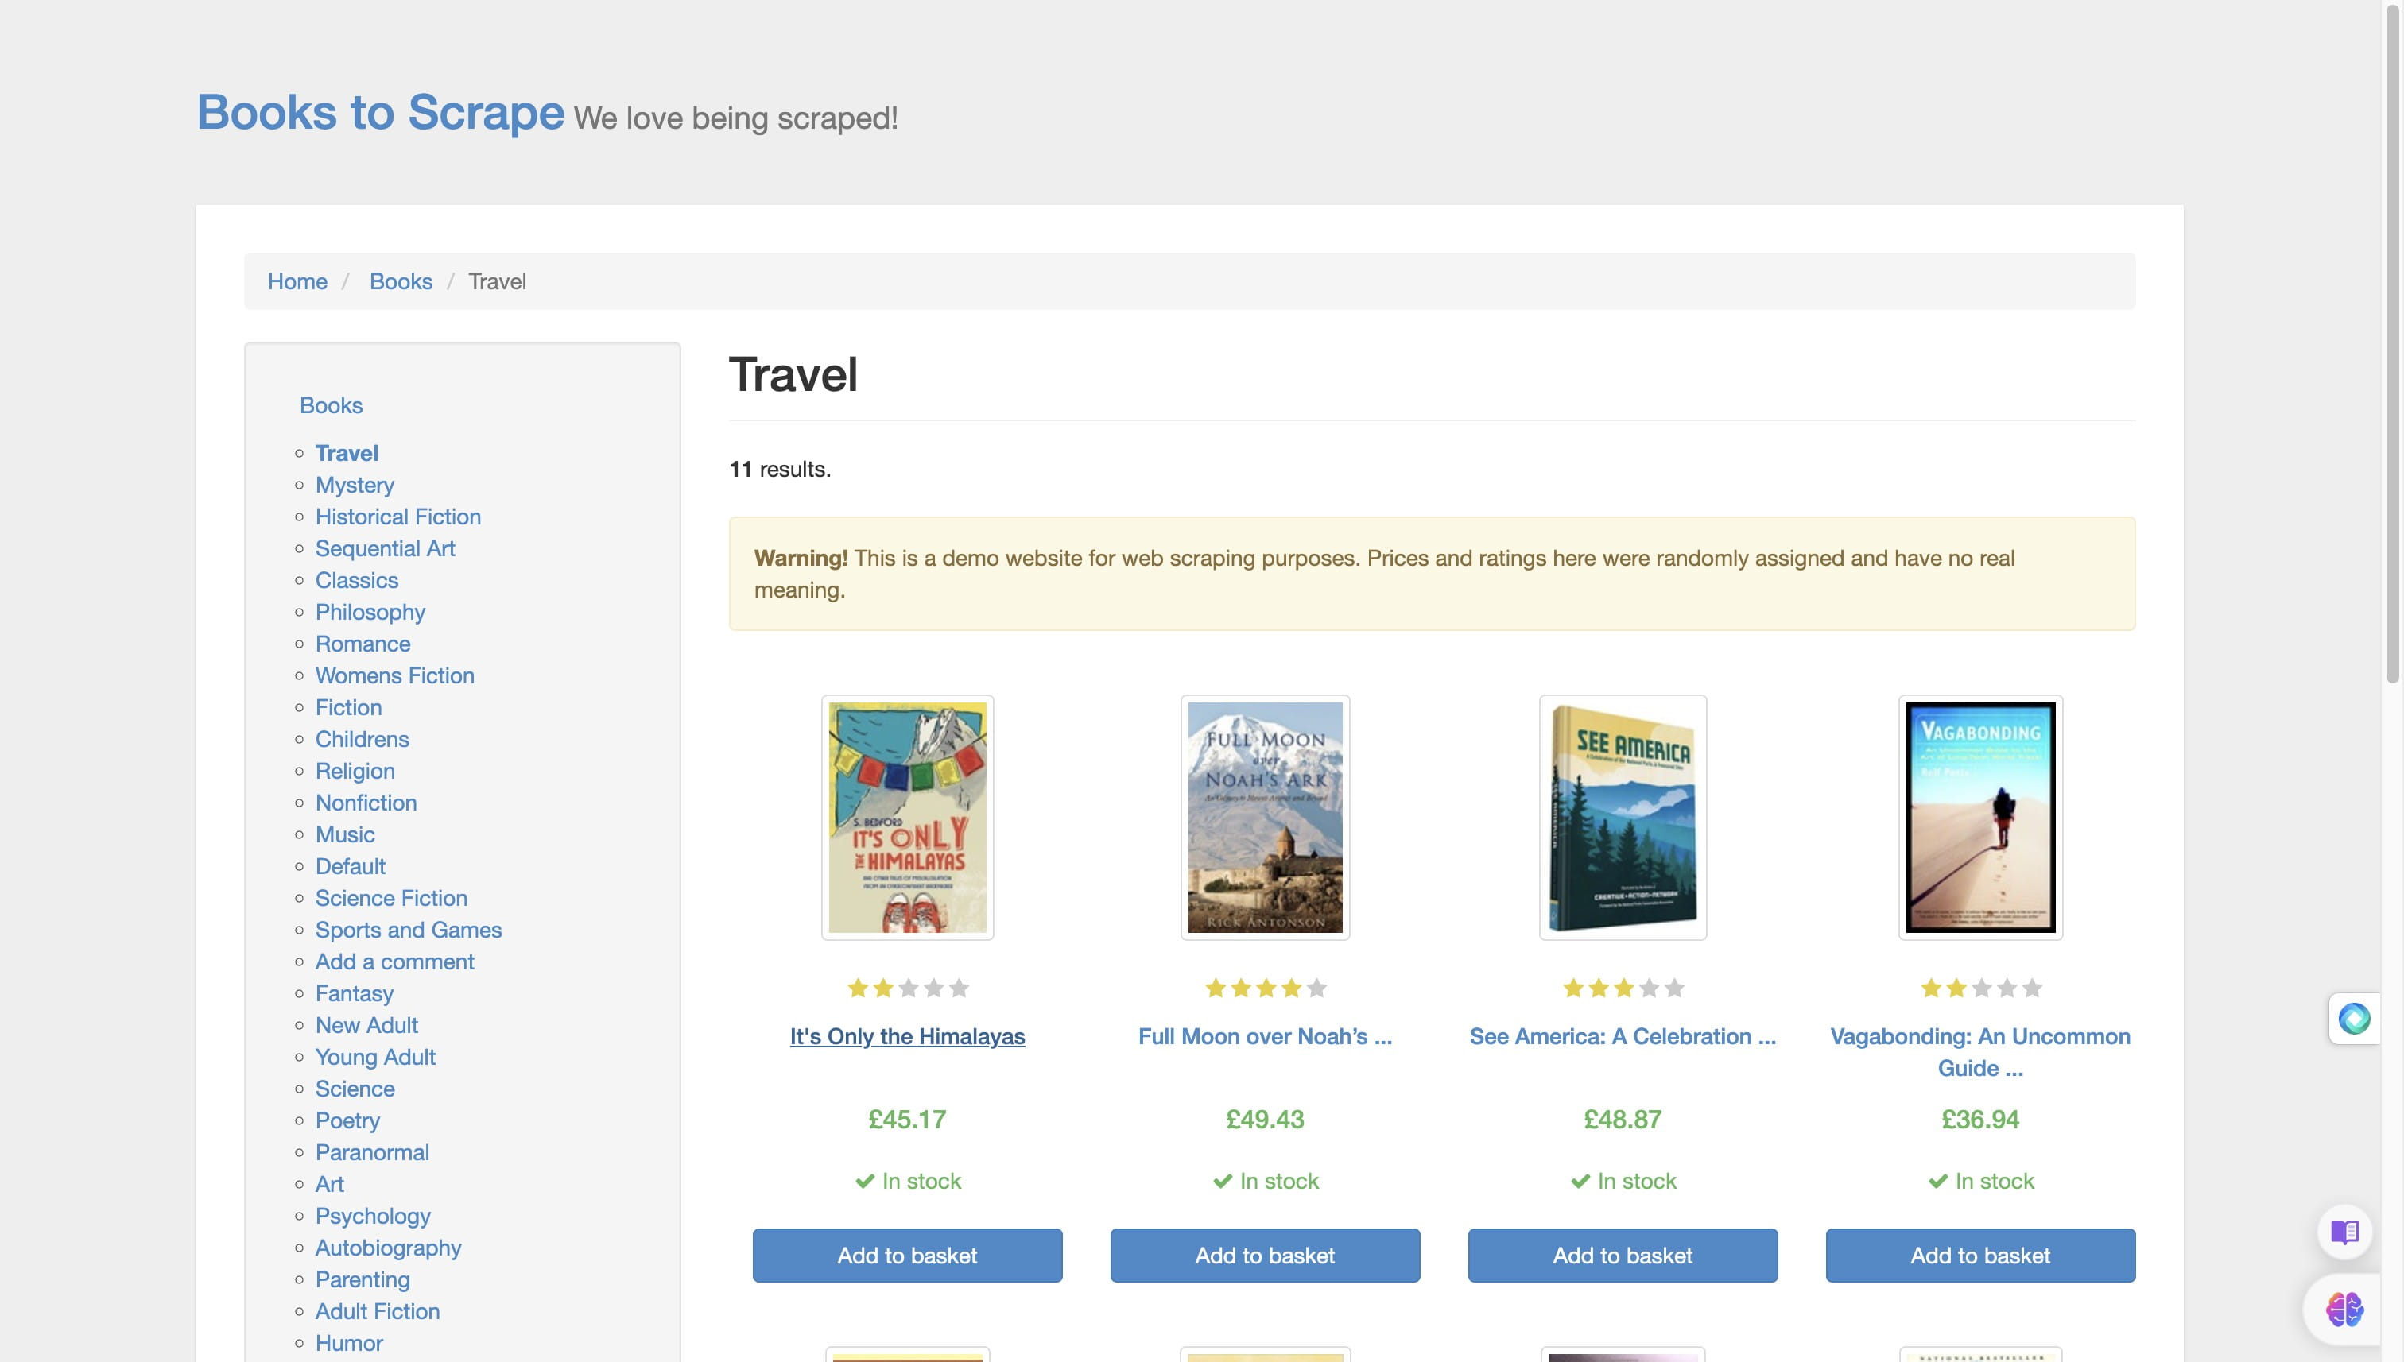Open Sports and Games category
The width and height of the screenshot is (2404, 1362).
point(408,930)
